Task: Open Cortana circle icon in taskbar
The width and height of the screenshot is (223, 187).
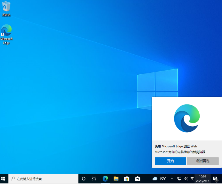Action: (84, 179)
